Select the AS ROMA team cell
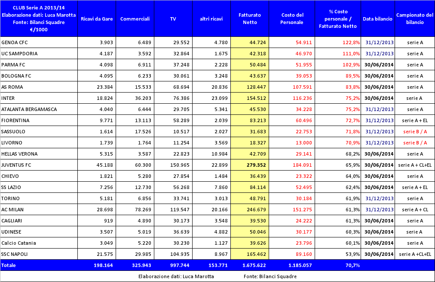Viewport: 435px width, 282px height. pyautogui.click(x=39, y=87)
